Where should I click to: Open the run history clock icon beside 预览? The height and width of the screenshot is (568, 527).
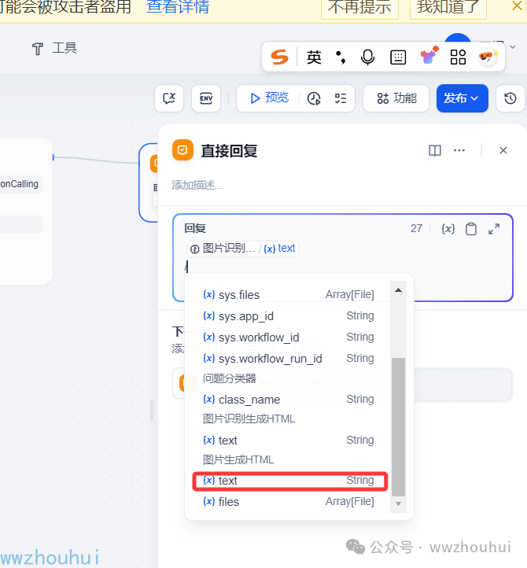click(x=314, y=98)
